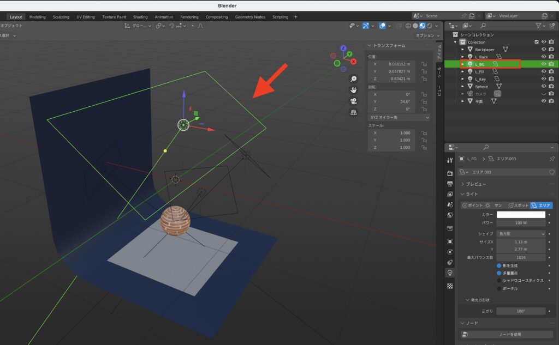This screenshot has width=559, height=345.
Task: Click the zoom magnifier icon in the viewport
Action: (x=354, y=78)
